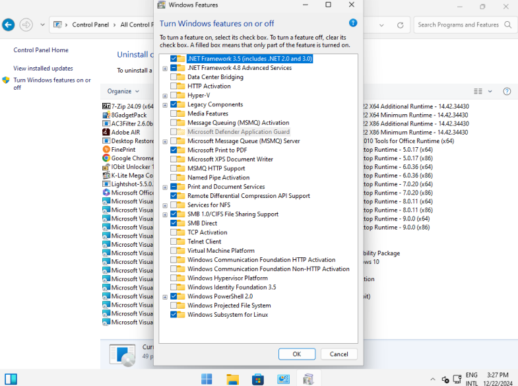
Task: Open the address bar history dropdown
Action: coord(381,25)
